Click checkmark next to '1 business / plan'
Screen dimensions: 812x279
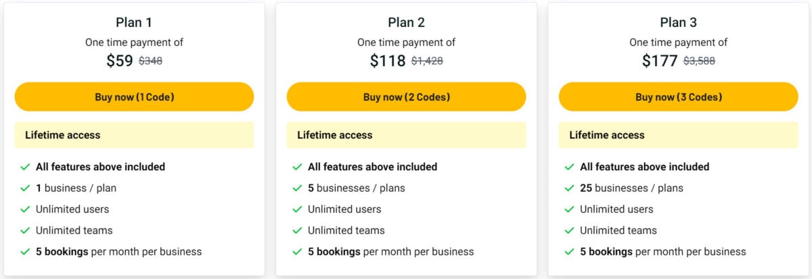tap(25, 188)
